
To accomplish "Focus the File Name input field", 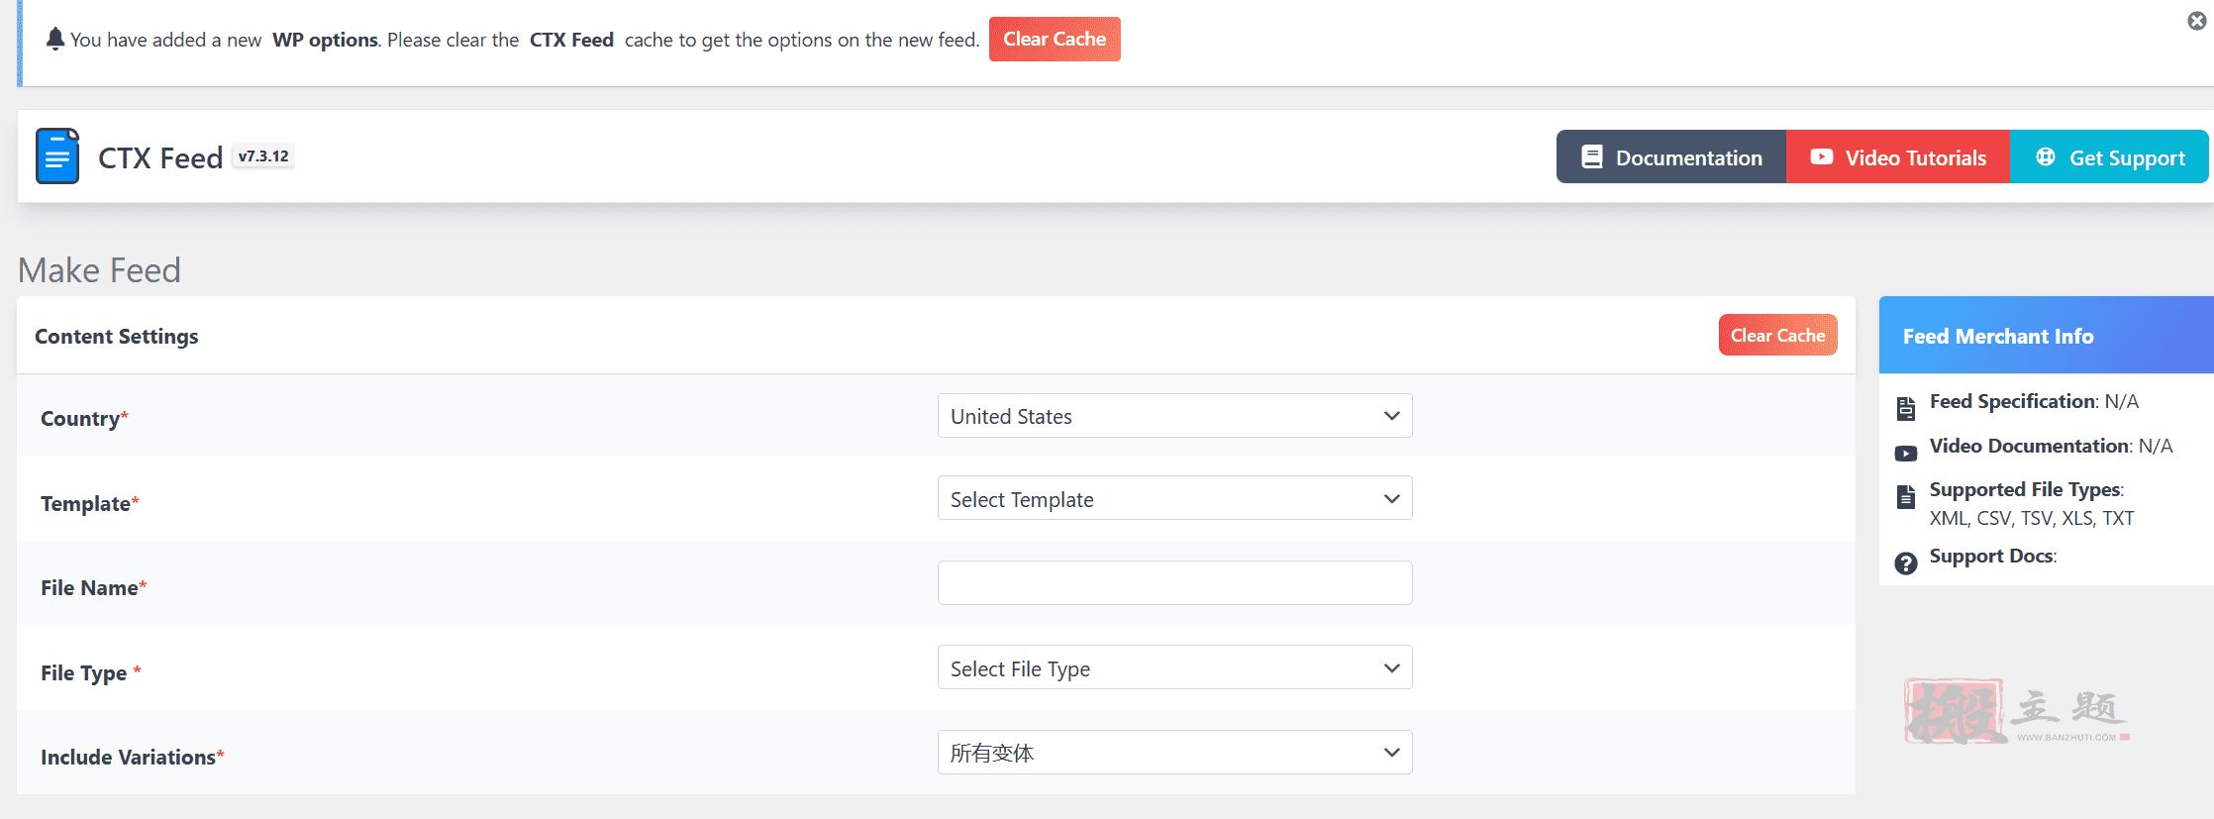I will pyautogui.click(x=1174, y=582).
